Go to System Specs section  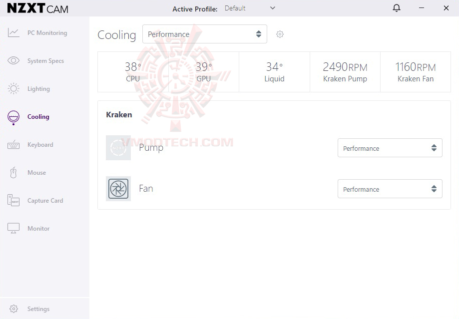click(44, 60)
